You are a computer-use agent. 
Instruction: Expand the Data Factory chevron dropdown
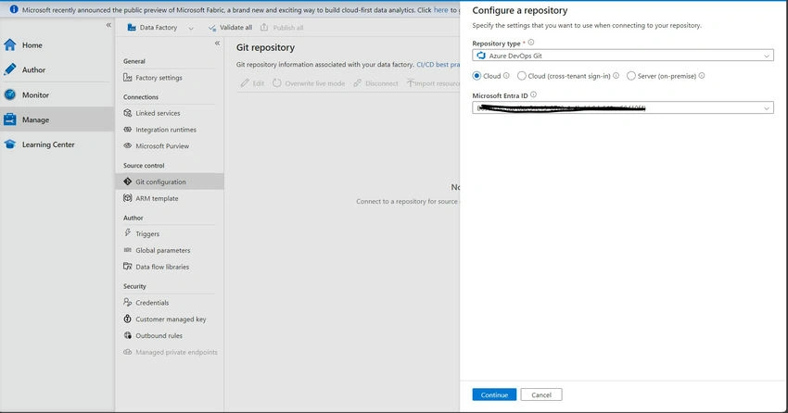pos(191,28)
